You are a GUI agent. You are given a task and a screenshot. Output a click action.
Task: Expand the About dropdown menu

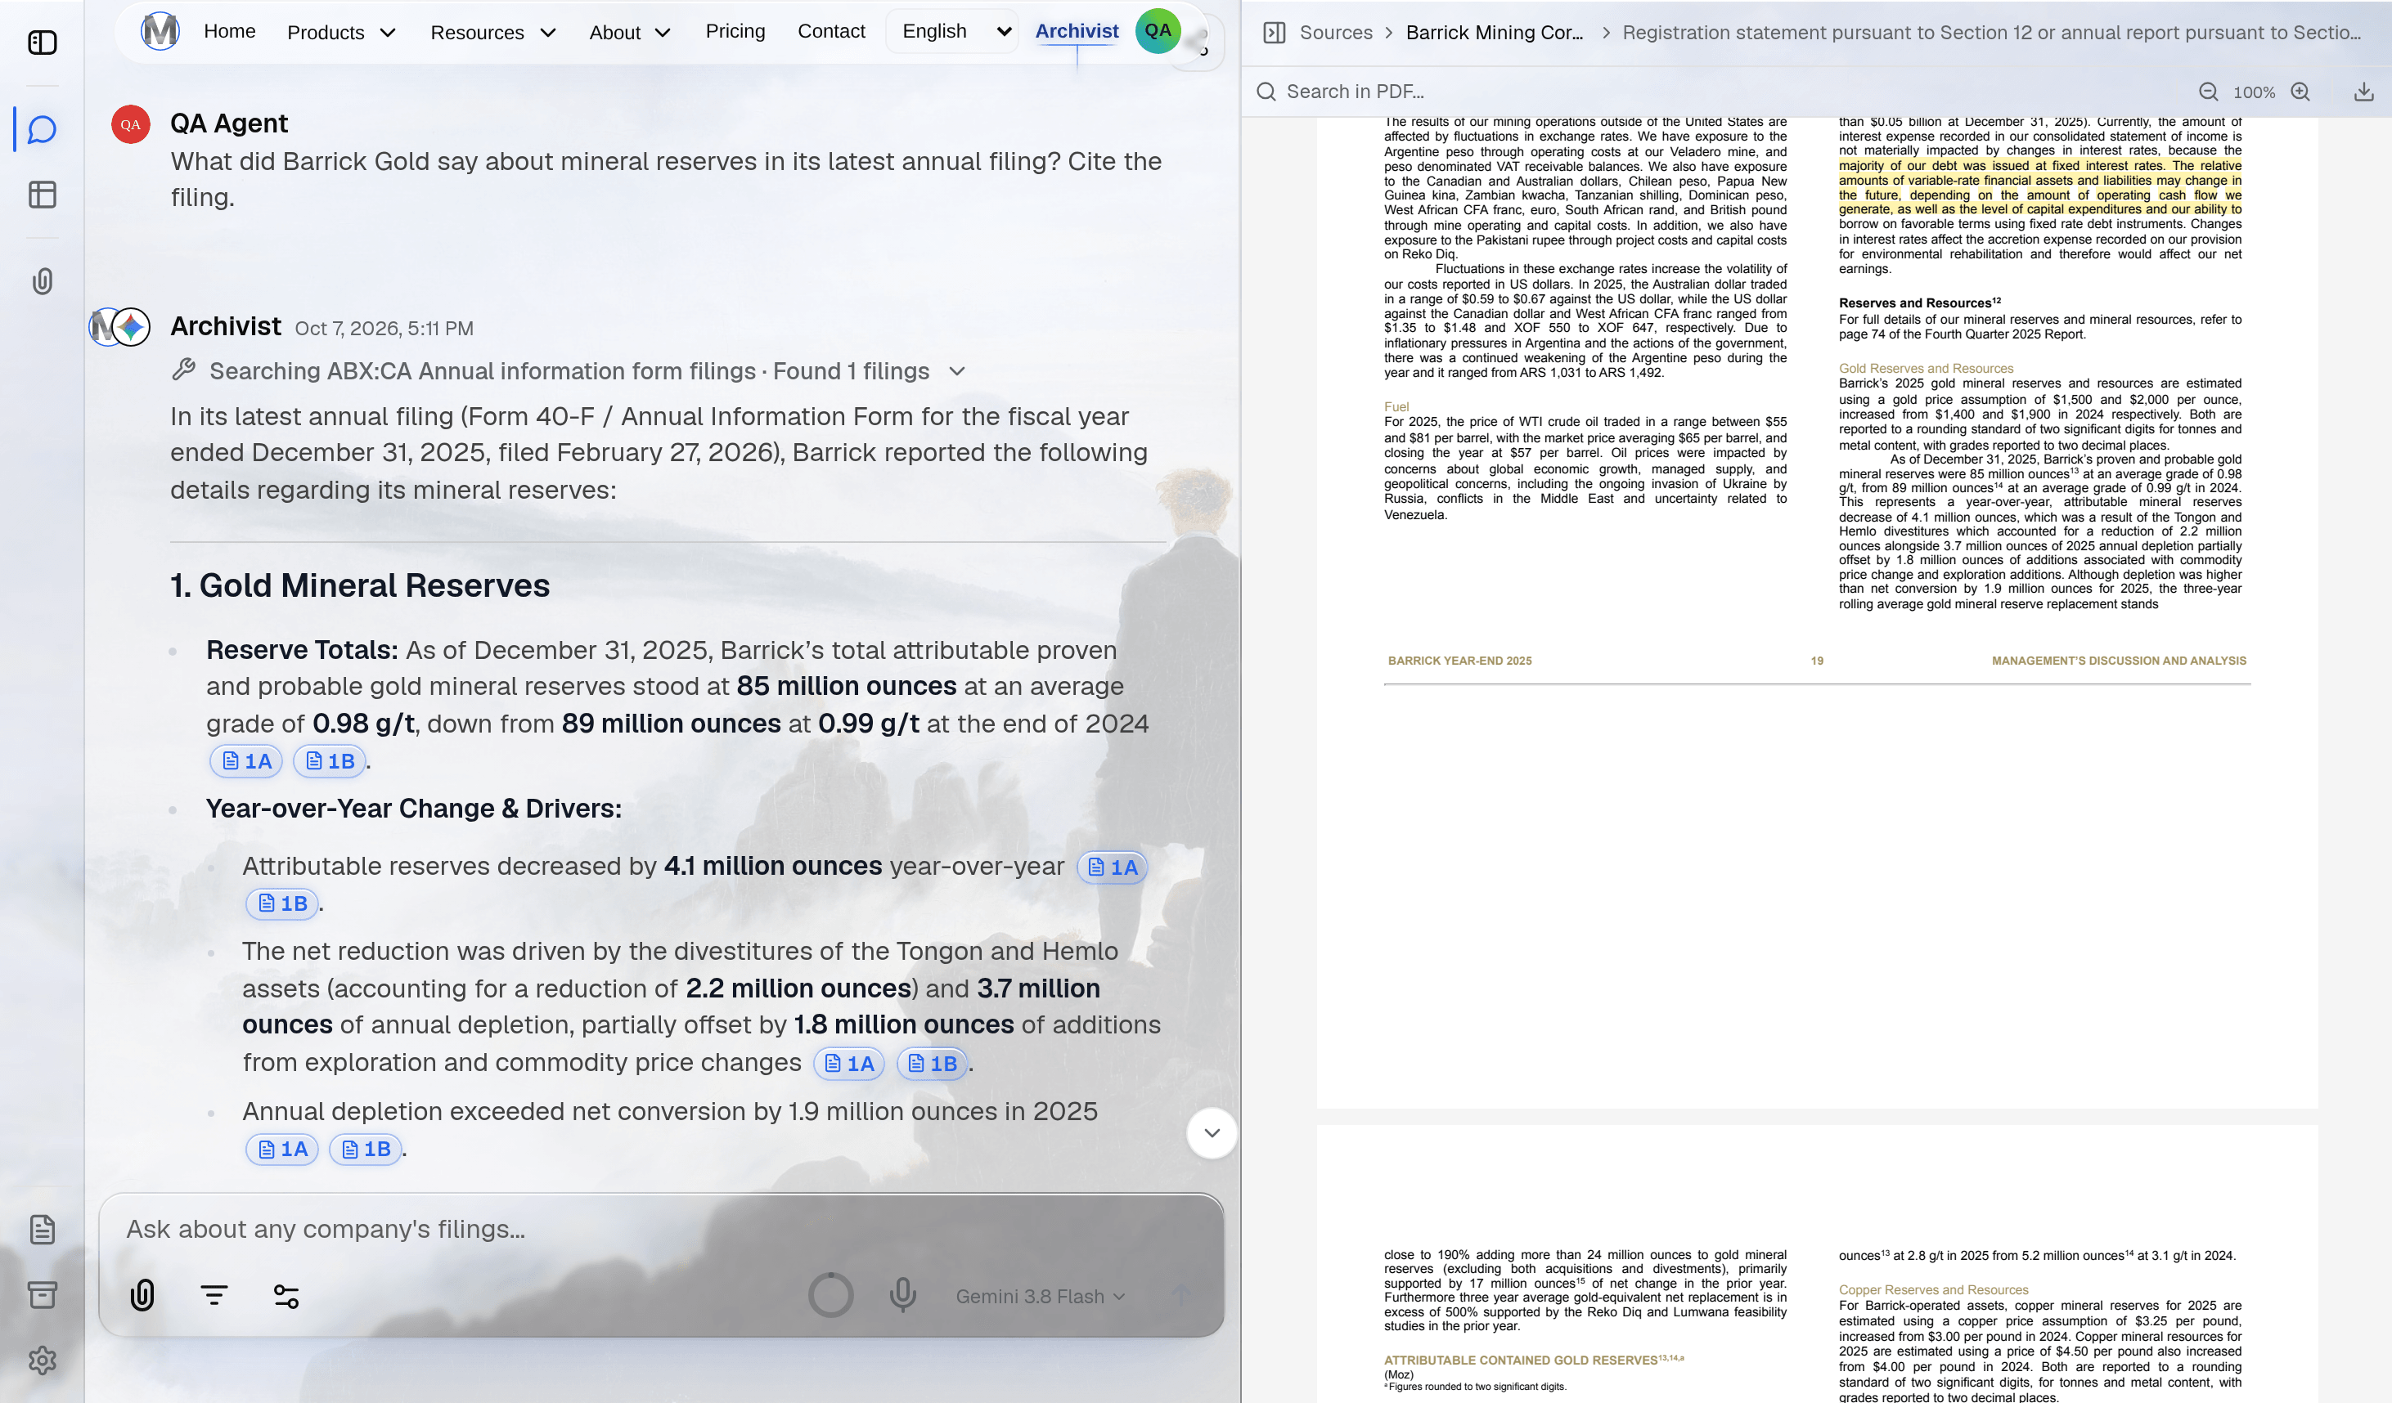click(630, 34)
